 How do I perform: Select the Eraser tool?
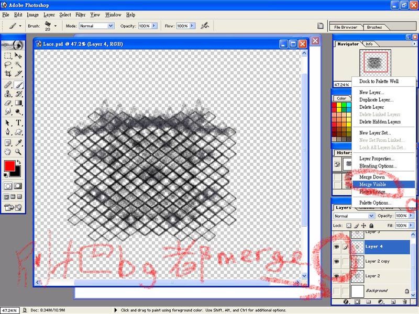tap(8, 103)
